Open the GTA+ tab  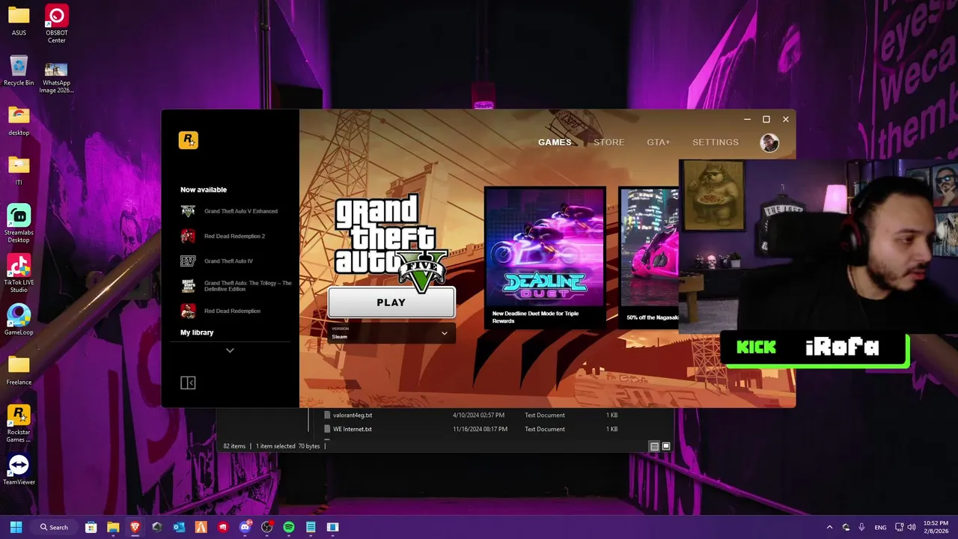(x=659, y=142)
